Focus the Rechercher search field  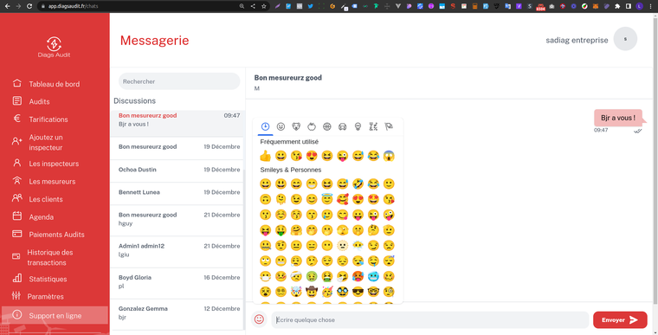[179, 81]
